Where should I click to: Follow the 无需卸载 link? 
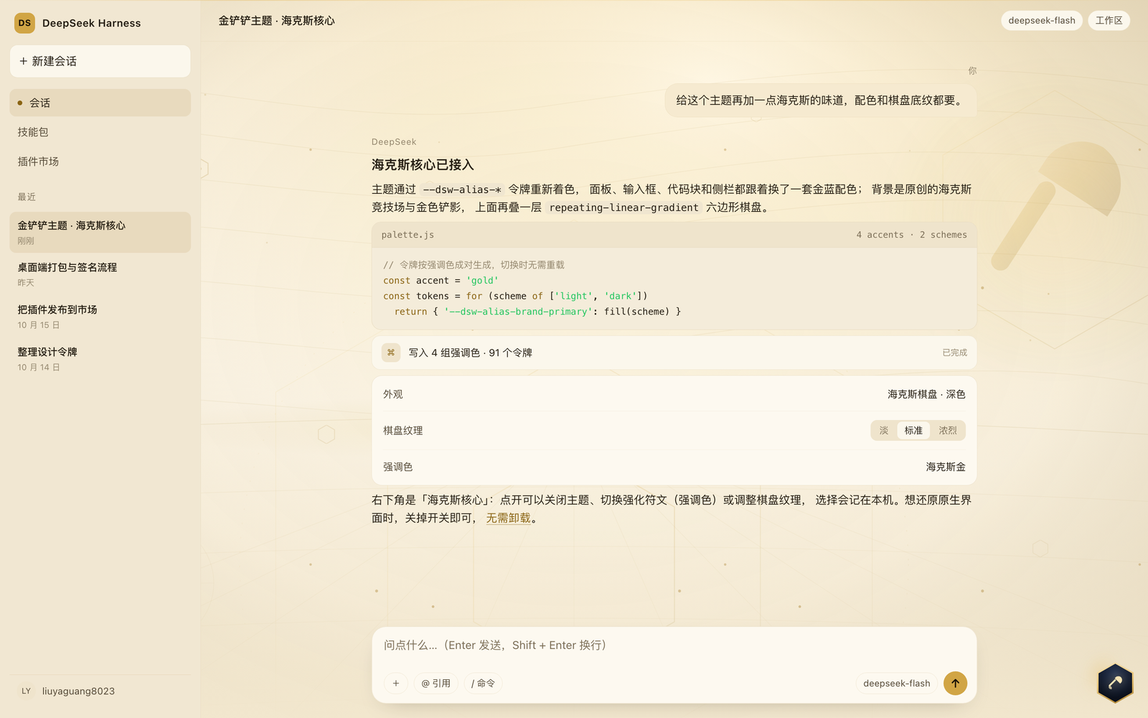(x=509, y=518)
